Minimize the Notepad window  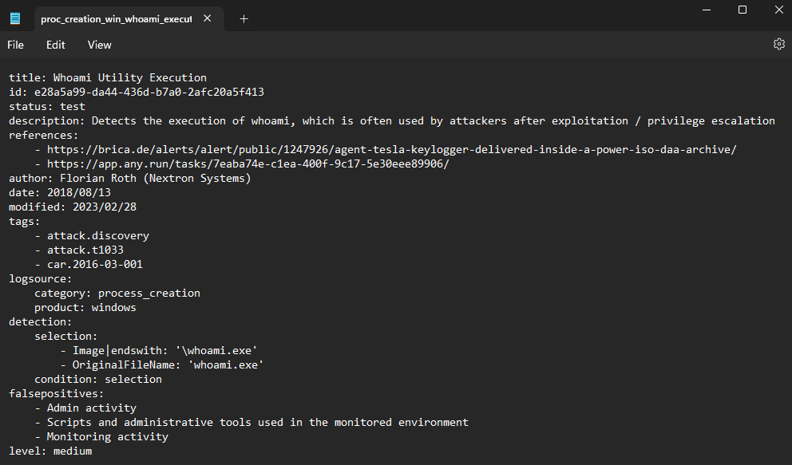click(705, 10)
